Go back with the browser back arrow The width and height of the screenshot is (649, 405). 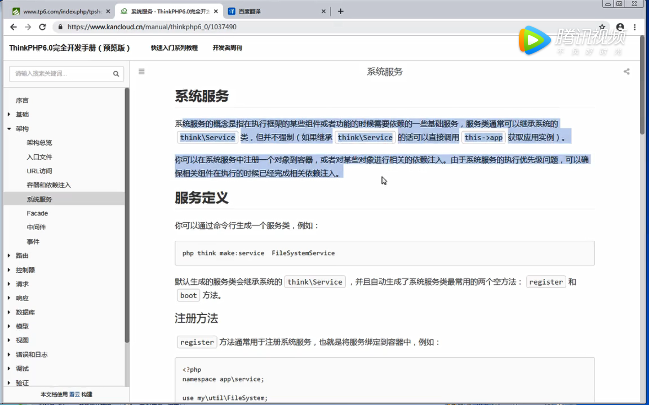14,27
